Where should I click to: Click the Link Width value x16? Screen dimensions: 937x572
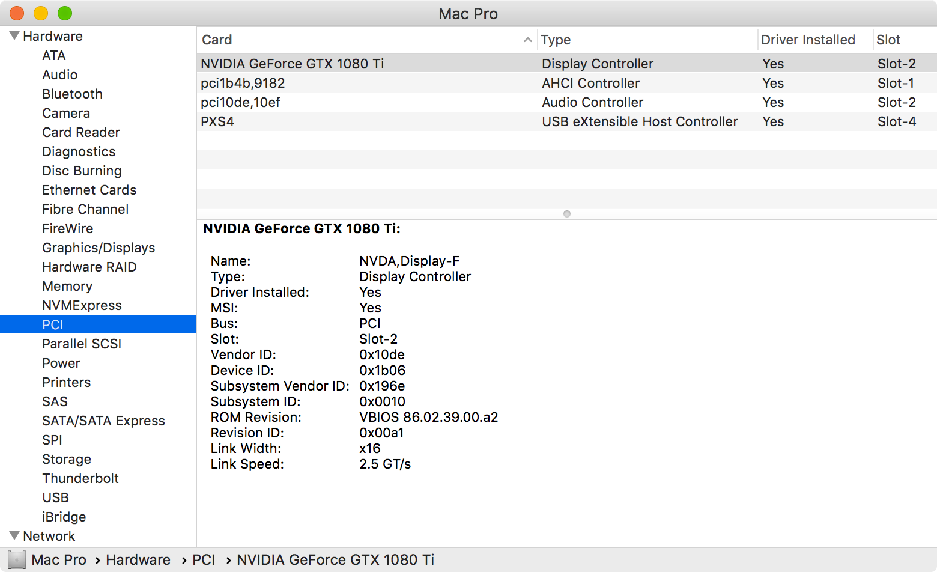coord(370,448)
